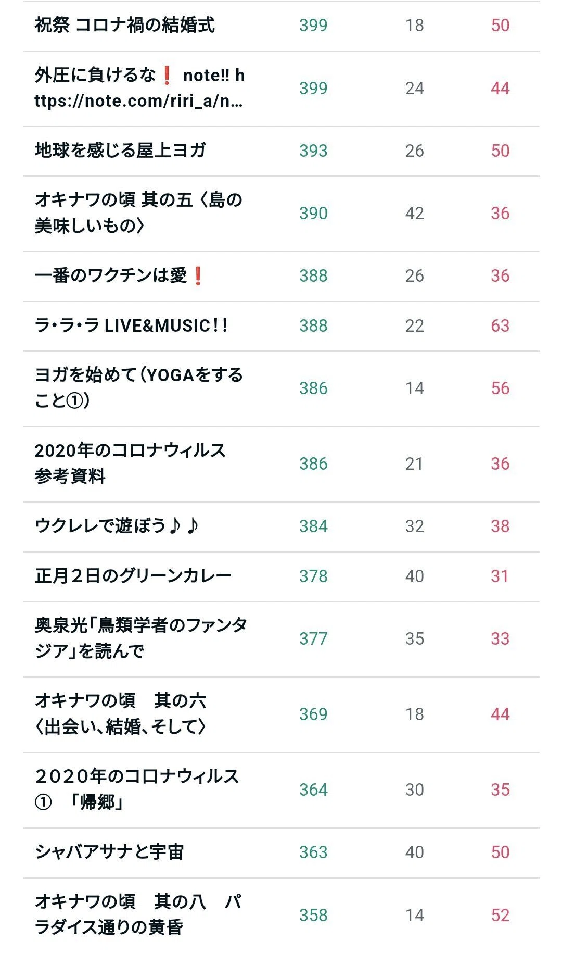Open 2020年のコロナウィルス 参考資料 article
562x953 pixels.
[130, 463]
